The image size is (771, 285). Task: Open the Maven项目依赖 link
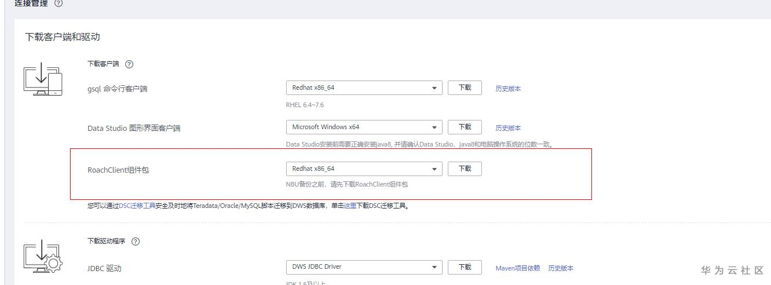point(518,268)
